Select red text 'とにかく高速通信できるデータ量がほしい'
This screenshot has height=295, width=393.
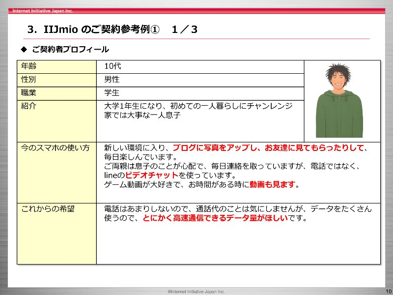(x=215, y=218)
